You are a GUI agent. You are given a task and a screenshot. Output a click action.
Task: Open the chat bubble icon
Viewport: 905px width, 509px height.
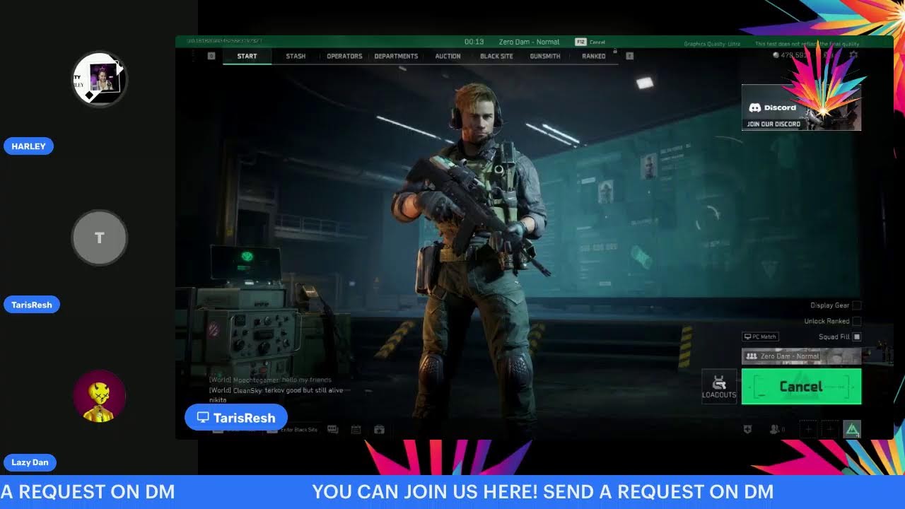[332, 429]
